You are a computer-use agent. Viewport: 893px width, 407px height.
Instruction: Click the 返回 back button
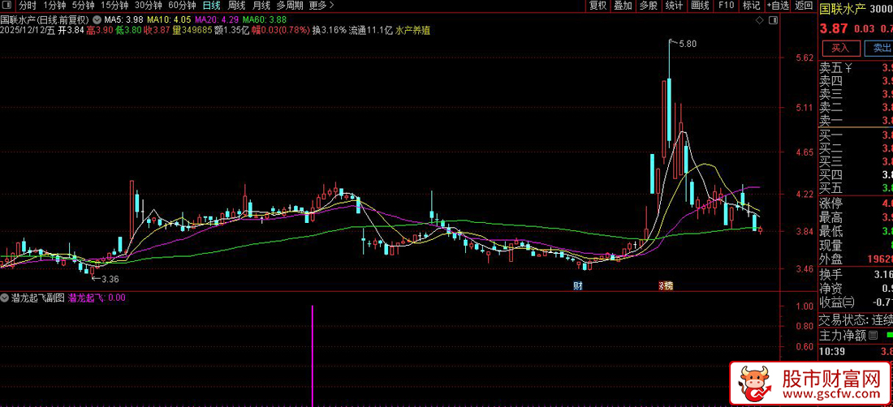click(x=804, y=6)
